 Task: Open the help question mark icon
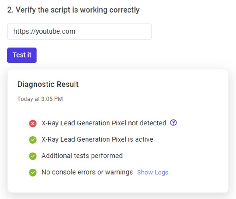click(173, 123)
